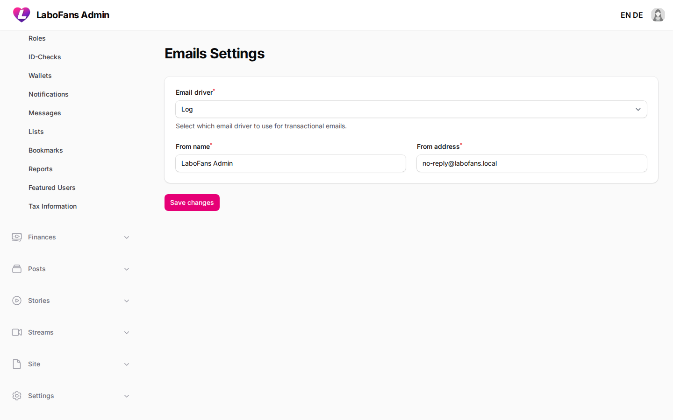Viewport: 673px width, 420px height.
Task: Open Roles in the sidebar
Action: tap(37, 38)
